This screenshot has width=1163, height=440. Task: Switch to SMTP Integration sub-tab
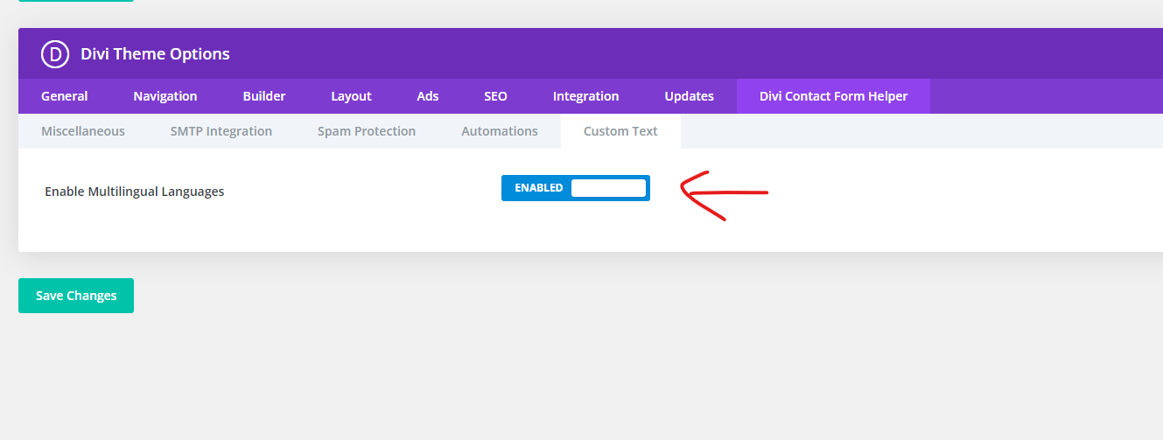(221, 131)
